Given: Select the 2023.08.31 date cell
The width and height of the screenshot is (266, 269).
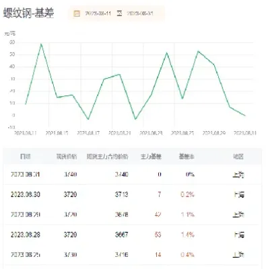Looking at the screenshot, I should click(x=26, y=174).
